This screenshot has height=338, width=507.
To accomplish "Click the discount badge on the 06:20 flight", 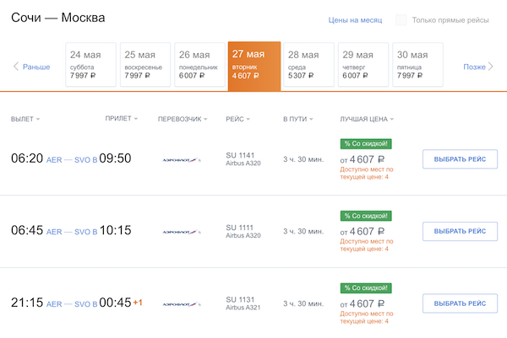I will point(366,143).
